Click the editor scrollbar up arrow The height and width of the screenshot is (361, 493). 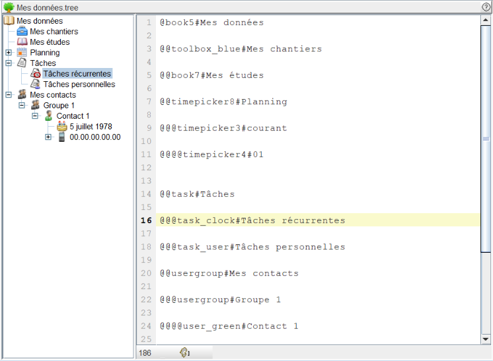coord(486,20)
